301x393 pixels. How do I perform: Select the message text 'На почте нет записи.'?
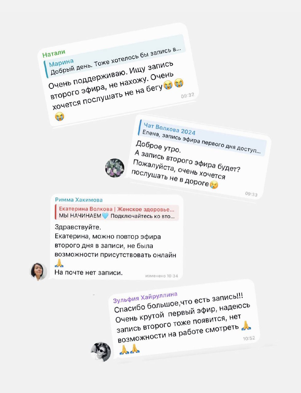click(x=88, y=272)
